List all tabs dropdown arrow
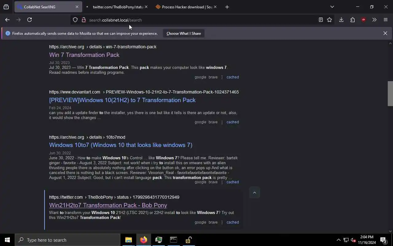This screenshot has width=393, height=246. click(x=332, y=7)
